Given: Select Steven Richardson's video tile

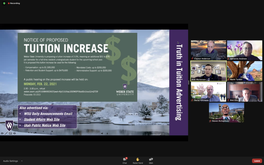Looking at the screenshot, I should coord(226,112).
